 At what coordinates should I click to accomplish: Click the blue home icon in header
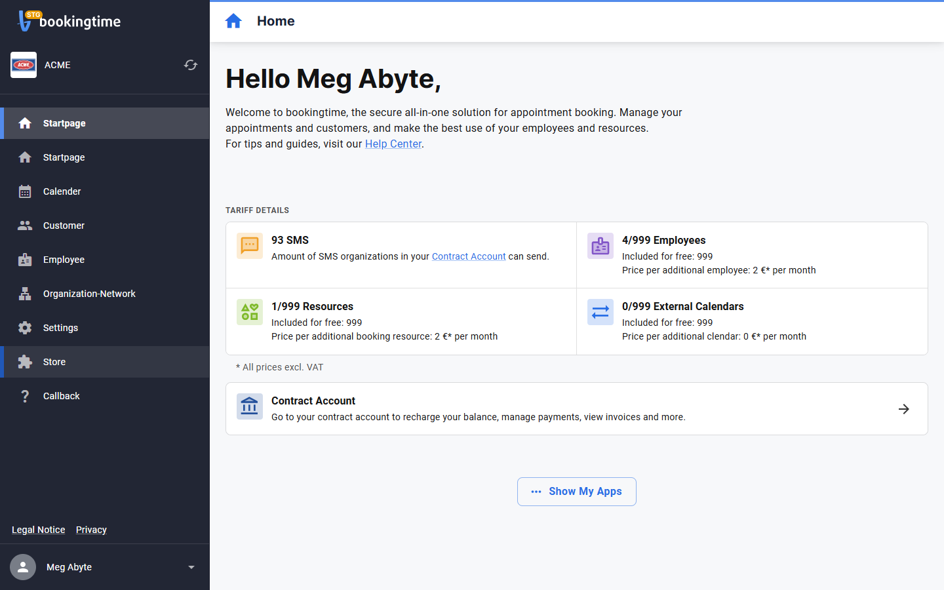pos(233,21)
